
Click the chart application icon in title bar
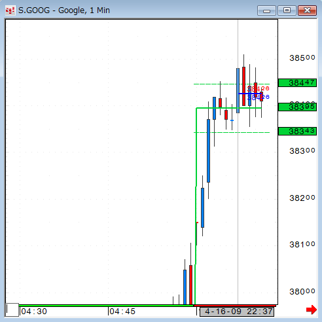10,10
